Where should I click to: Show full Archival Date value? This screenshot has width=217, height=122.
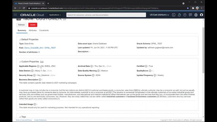pyautogui.click(x=109, y=66)
